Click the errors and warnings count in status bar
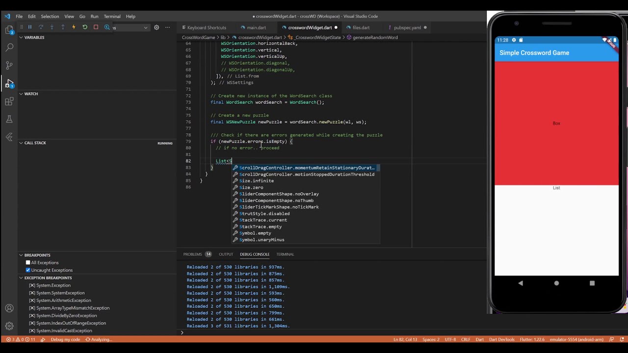This screenshot has width=628, height=353. 21,339
